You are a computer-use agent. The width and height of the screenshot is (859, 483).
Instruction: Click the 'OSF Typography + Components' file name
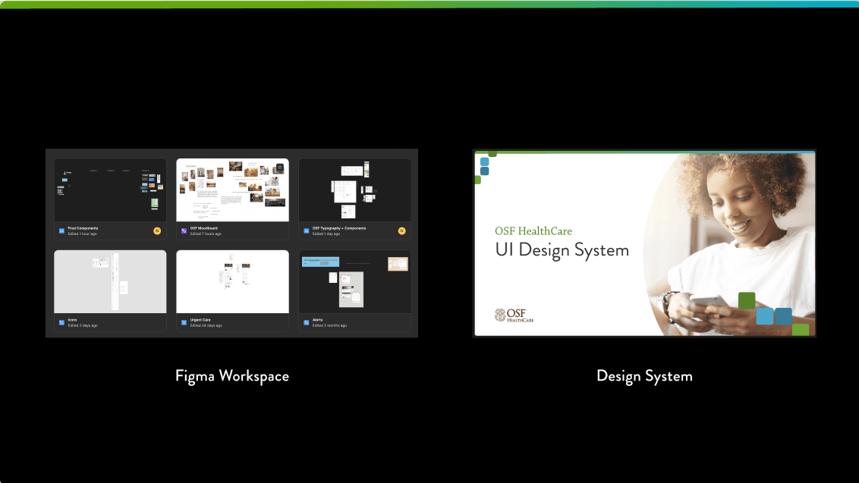tap(339, 228)
